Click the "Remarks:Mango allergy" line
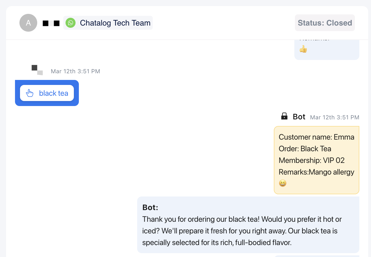Screen dimensions: 371x257 pyautogui.click(x=316, y=172)
